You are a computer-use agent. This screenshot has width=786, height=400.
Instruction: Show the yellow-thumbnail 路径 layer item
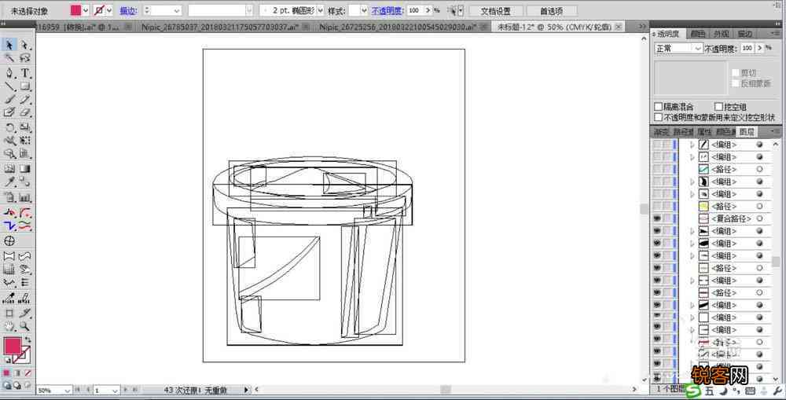coord(656,206)
